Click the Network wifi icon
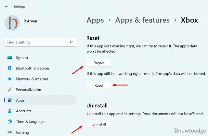208x136 pixels. [9, 79]
